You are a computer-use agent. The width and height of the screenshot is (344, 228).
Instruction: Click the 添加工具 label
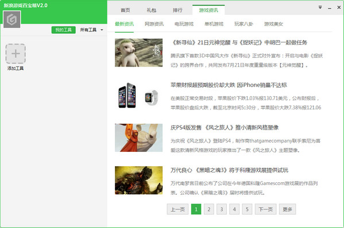pyautogui.click(x=16, y=68)
